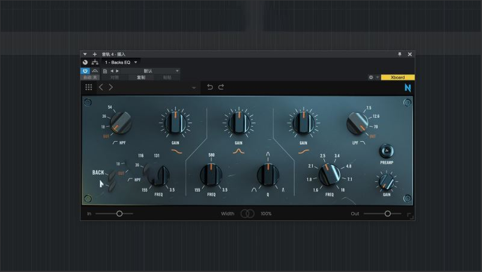Open the 1 - Backs EQ insert dropdown

point(121,62)
